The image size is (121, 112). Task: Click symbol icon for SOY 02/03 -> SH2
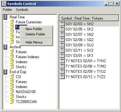62,24
